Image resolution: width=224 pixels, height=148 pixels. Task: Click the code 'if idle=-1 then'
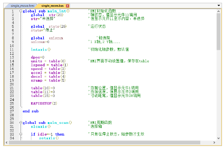tap(47, 134)
